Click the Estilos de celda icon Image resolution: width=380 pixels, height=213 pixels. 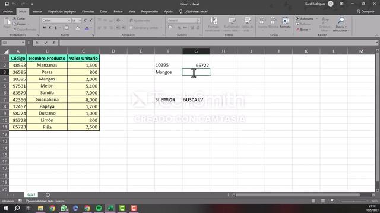tap(247, 21)
